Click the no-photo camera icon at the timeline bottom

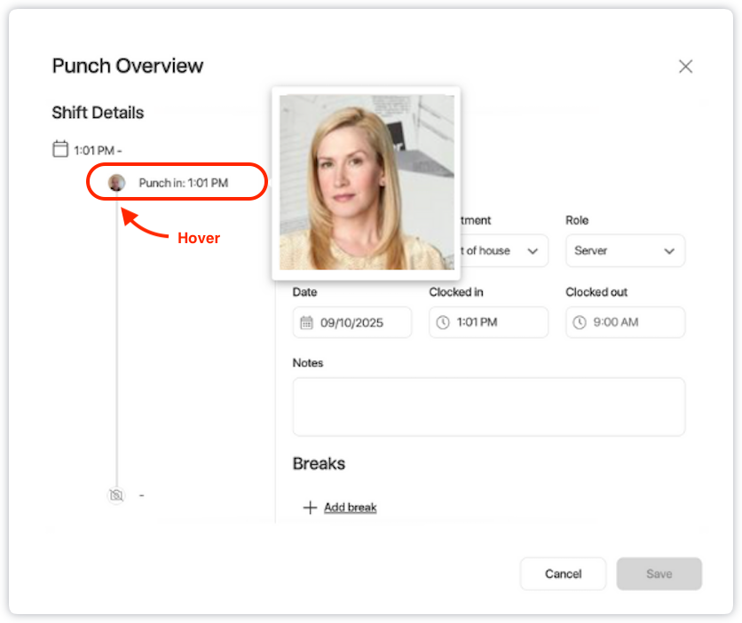(x=116, y=495)
